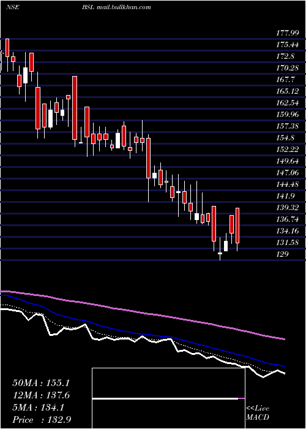Click the 175.44 price level label
The image size is (306, 429).
coord(288,44)
